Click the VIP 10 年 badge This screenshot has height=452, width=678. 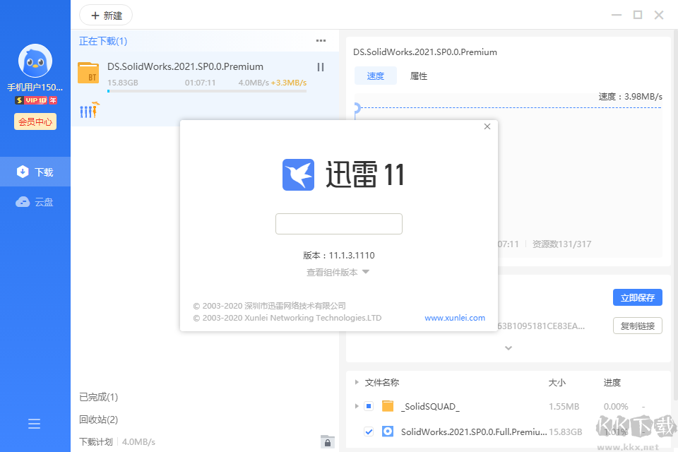[34, 100]
